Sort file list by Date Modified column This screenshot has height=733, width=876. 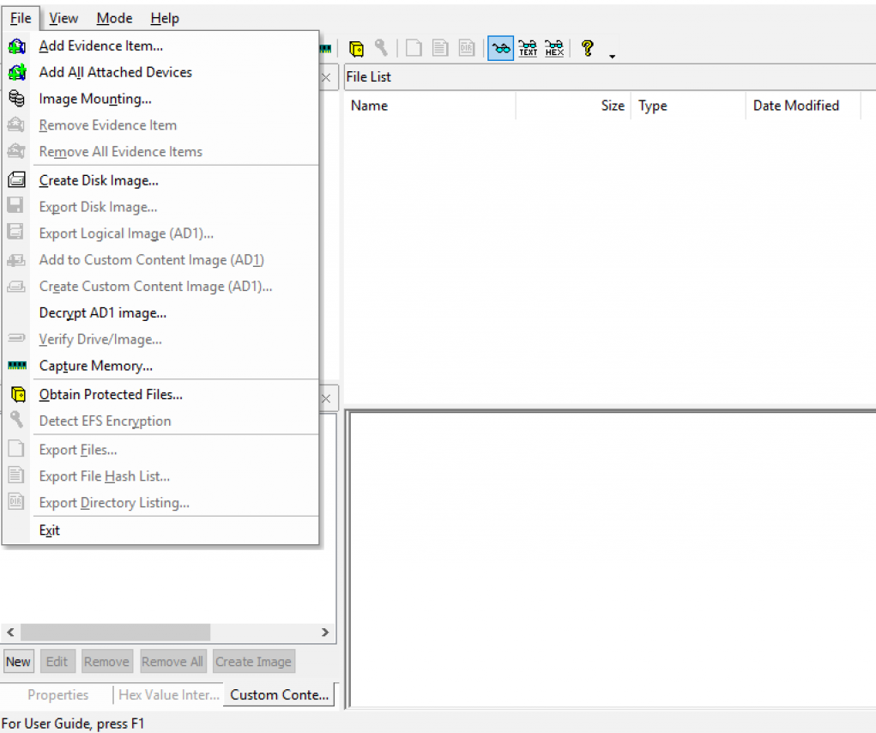click(795, 106)
